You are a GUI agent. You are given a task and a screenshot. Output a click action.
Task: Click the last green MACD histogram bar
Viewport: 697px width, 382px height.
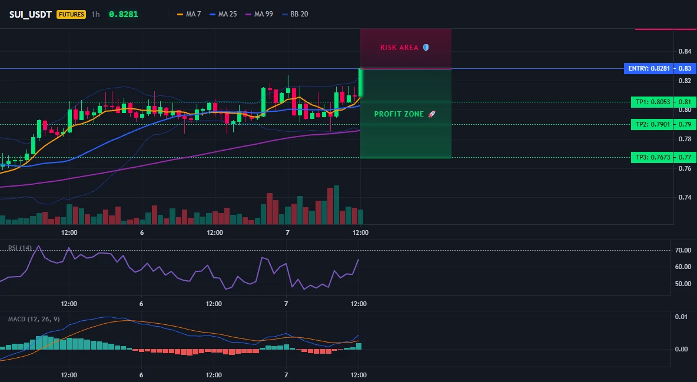click(359, 346)
